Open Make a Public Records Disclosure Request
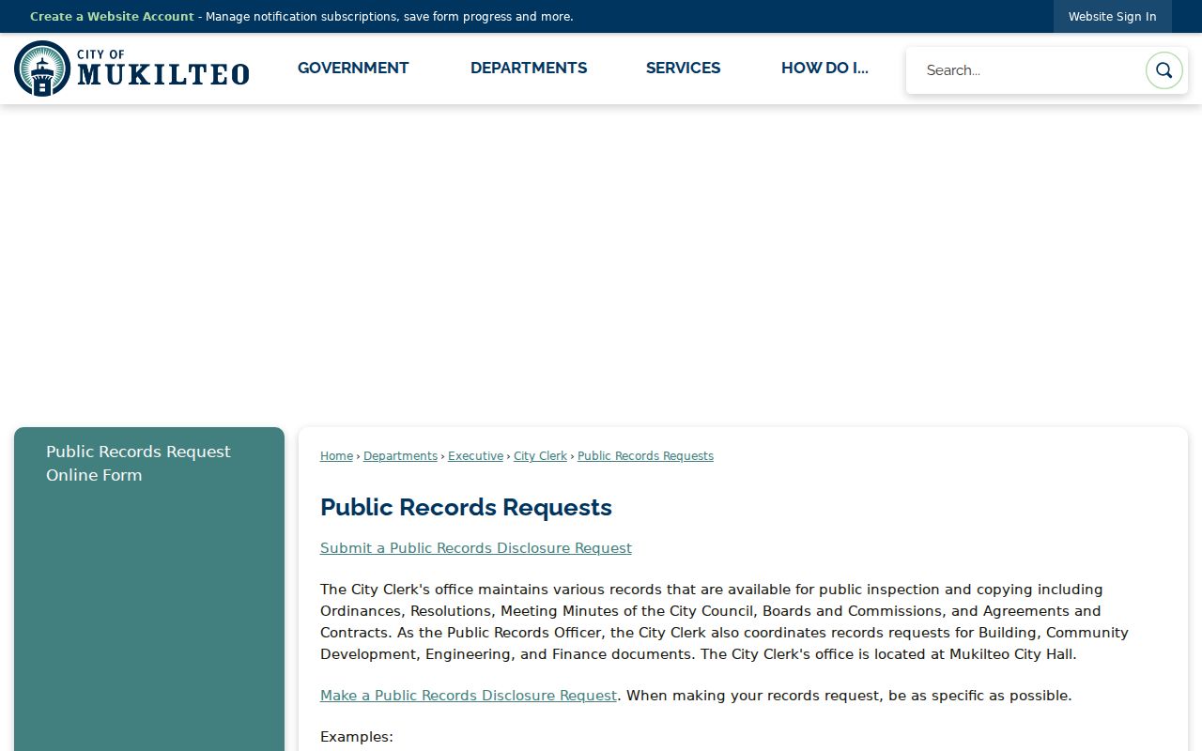The image size is (1202, 751). tap(469, 696)
